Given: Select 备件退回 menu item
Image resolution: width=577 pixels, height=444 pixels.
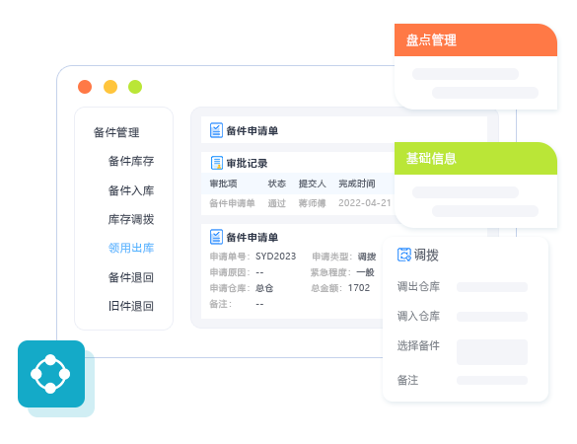Looking at the screenshot, I should (x=131, y=277).
